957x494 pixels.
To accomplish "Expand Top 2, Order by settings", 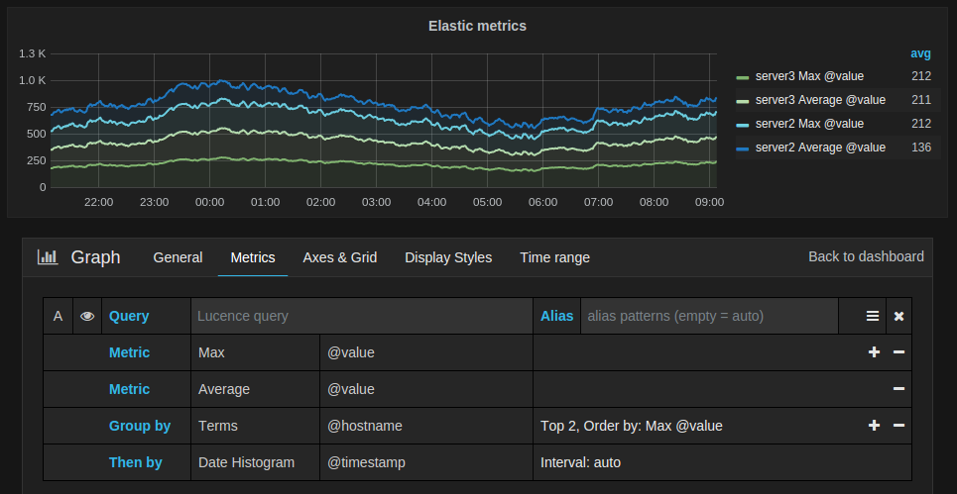I will [x=631, y=426].
